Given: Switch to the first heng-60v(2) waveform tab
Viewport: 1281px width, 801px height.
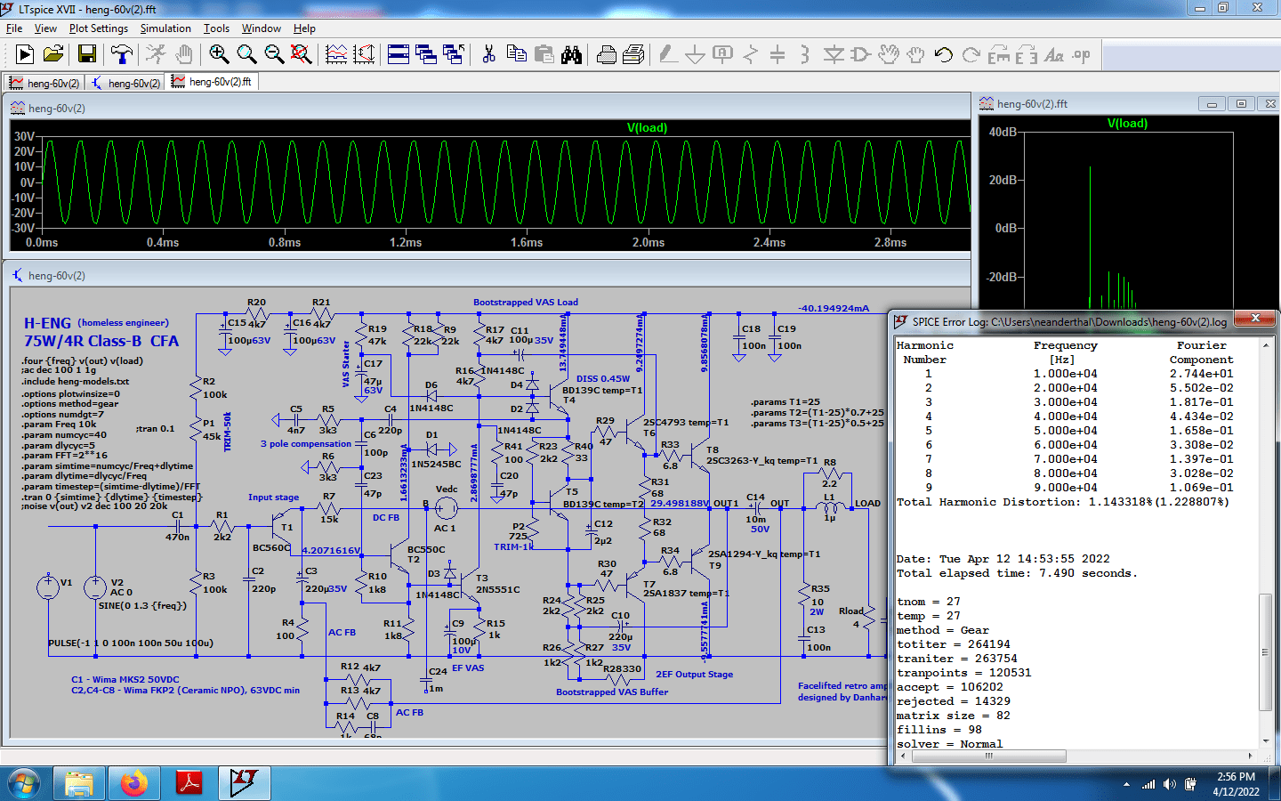Looking at the screenshot, I should 44,83.
